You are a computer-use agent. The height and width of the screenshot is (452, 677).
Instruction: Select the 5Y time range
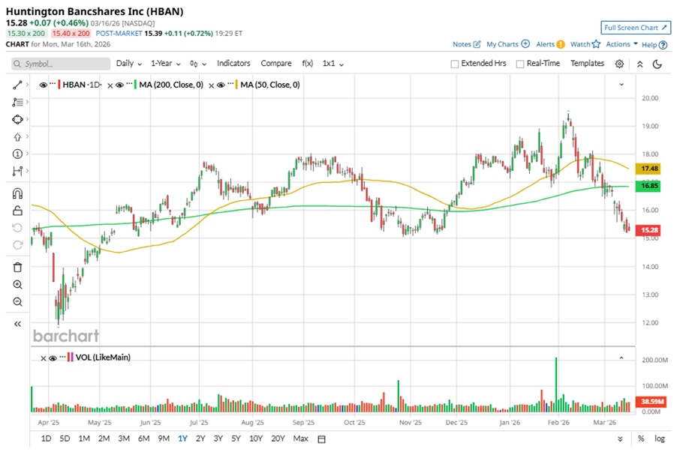236,439
